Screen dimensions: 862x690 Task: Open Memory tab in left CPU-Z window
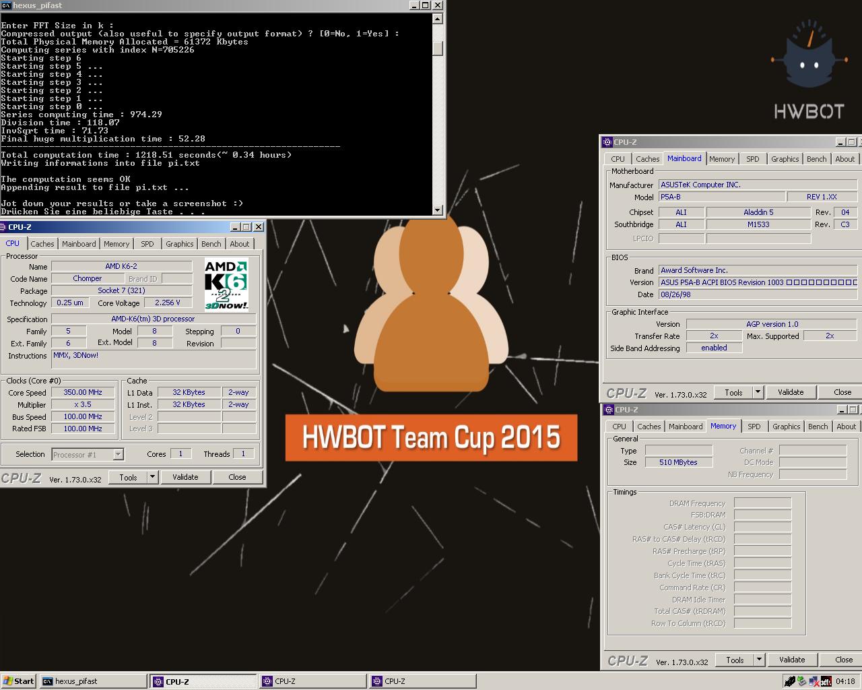pos(117,244)
